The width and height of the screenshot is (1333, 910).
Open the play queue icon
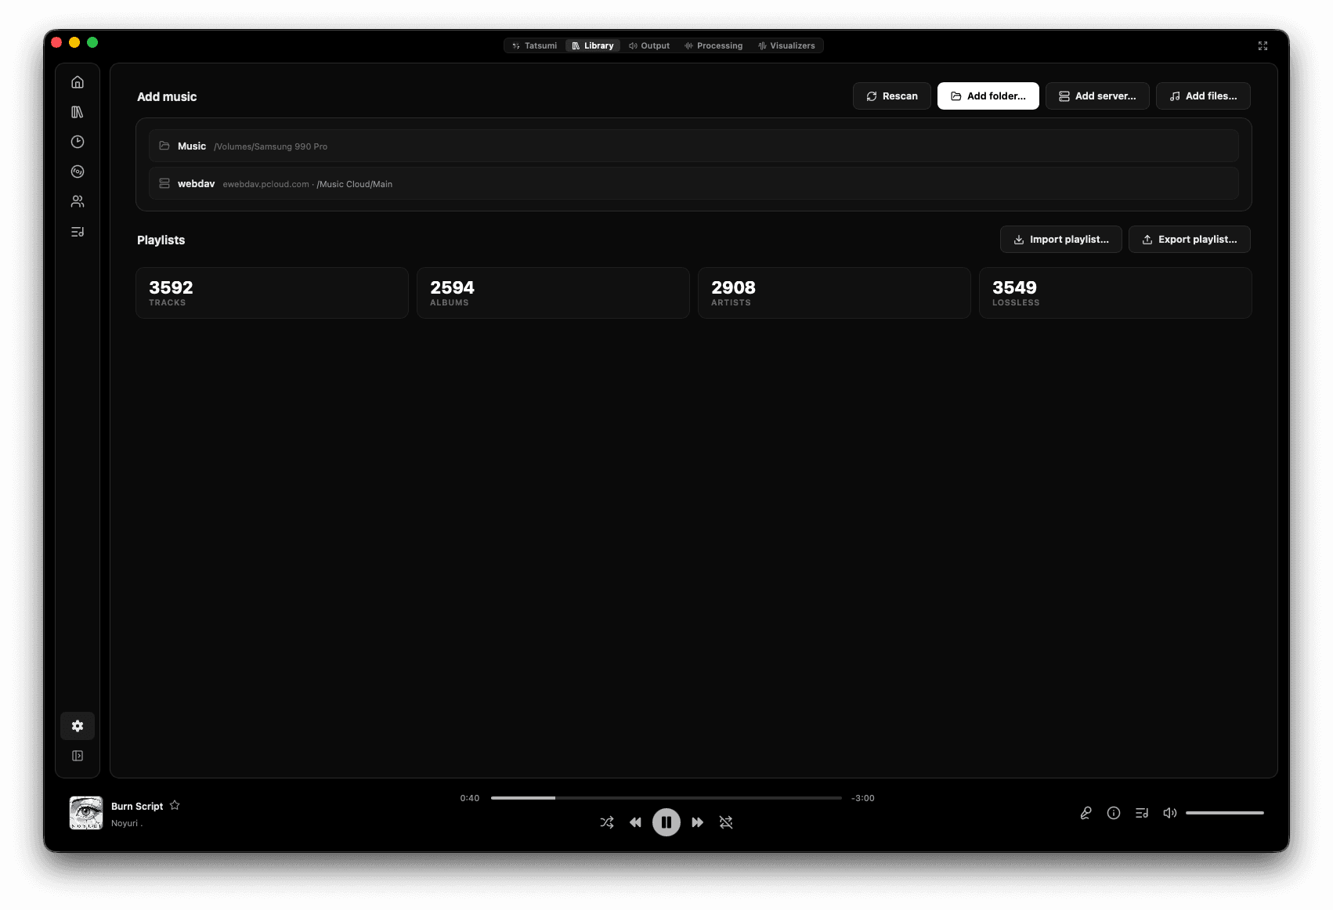point(1142,813)
